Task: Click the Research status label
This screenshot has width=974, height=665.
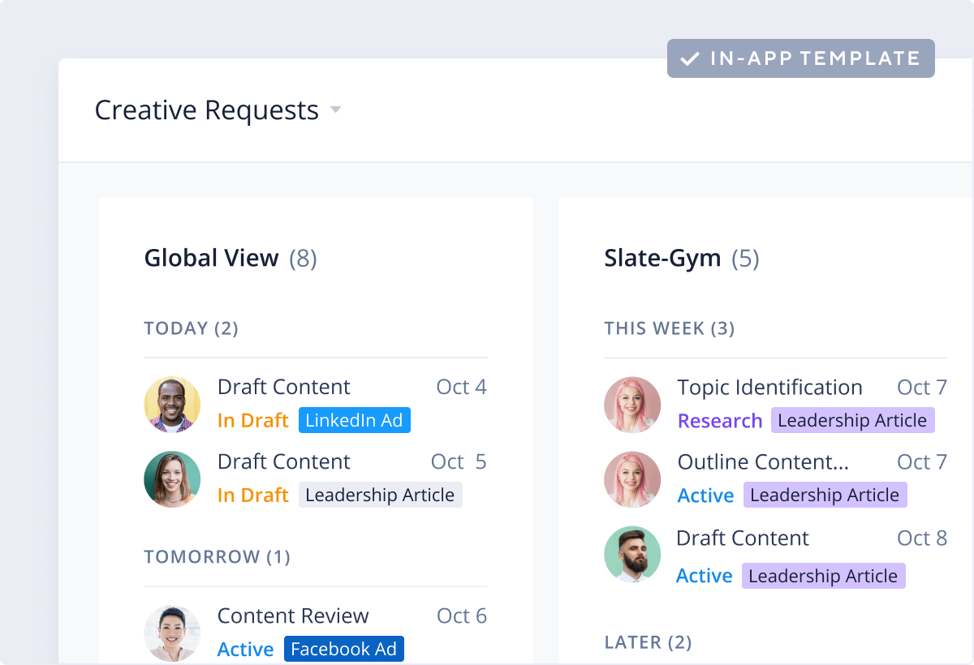Action: [719, 421]
